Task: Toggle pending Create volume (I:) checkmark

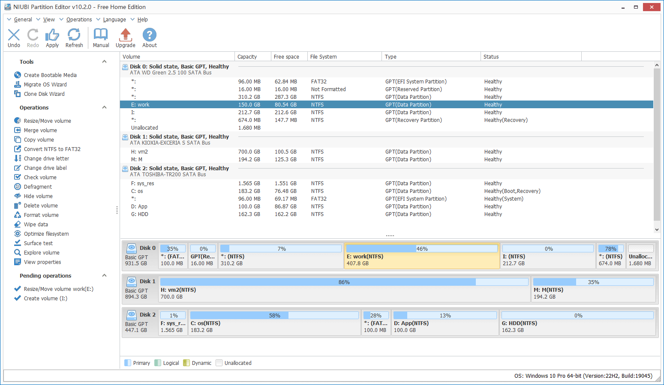Action: pos(18,298)
